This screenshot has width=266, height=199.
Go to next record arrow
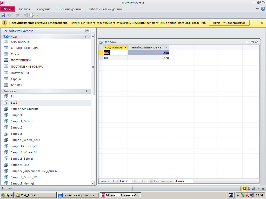coord(135,181)
